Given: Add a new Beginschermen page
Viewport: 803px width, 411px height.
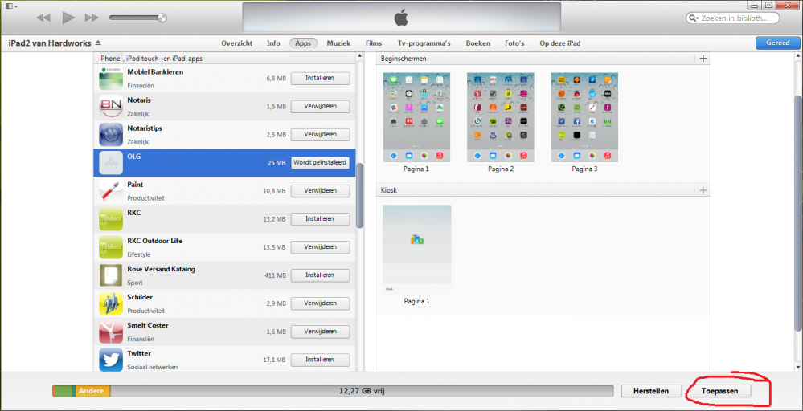Looking at the screenshot, I should (703, 59).
